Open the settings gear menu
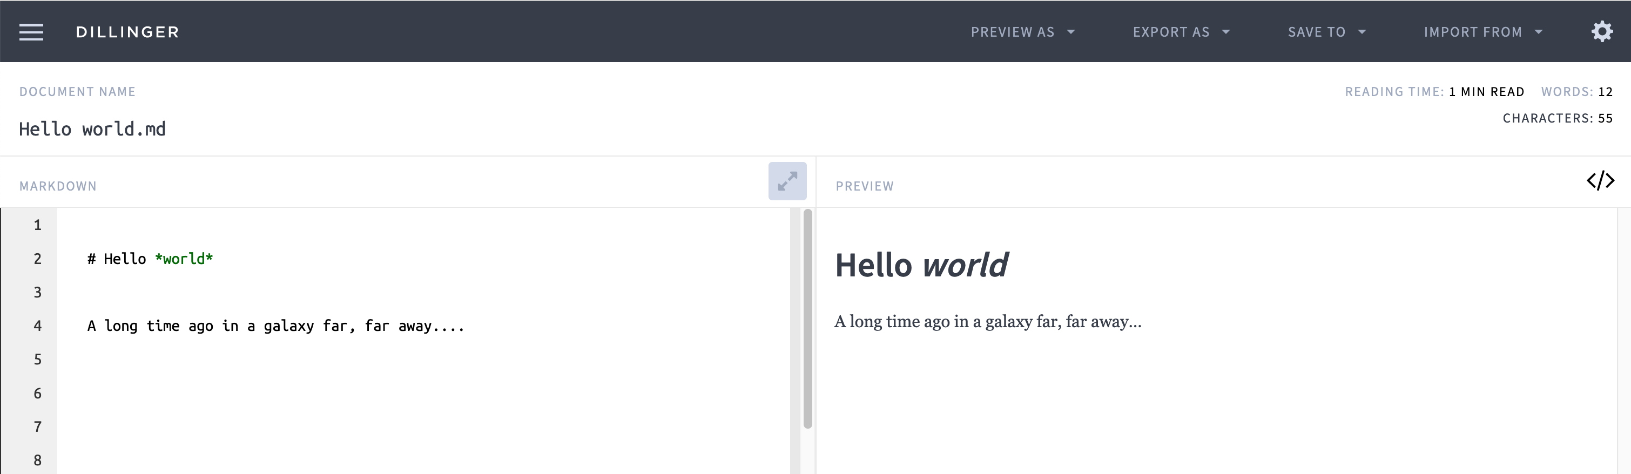The image size is (1631, 474). coord(1602,32)
